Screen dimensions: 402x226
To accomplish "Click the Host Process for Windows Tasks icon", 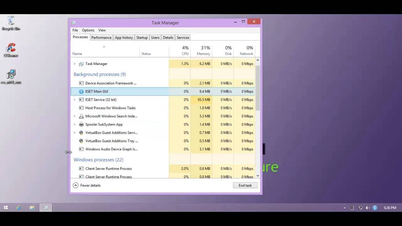I will pyautogui.click(x=81, y=108).
